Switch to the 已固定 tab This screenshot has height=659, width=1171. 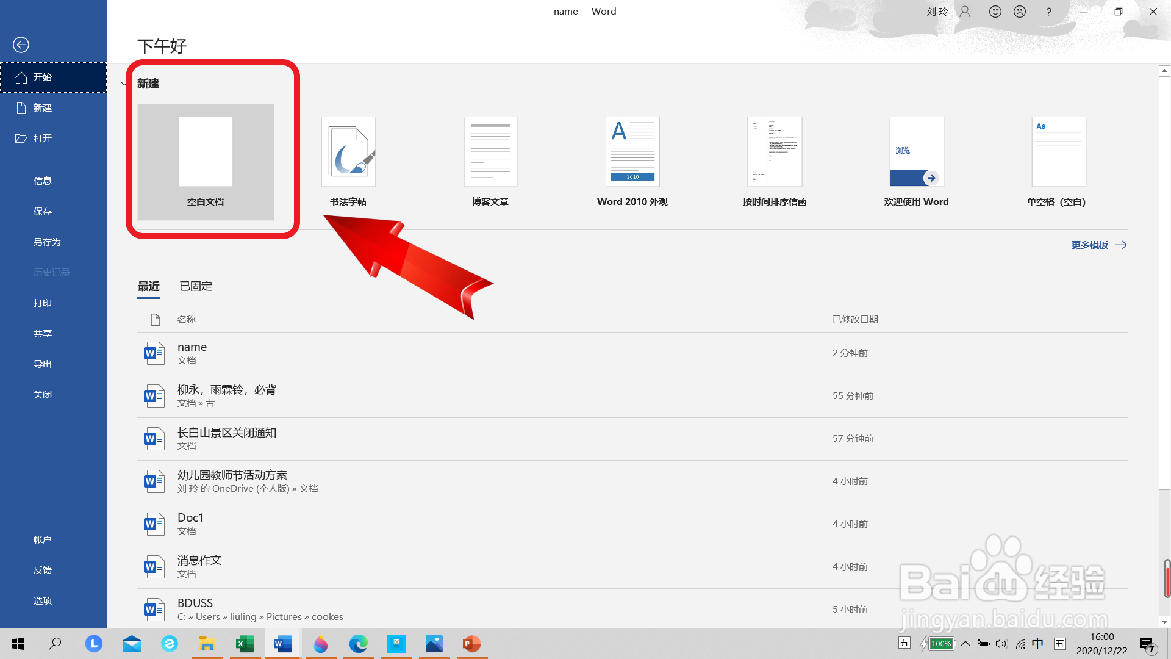[196, 286]
